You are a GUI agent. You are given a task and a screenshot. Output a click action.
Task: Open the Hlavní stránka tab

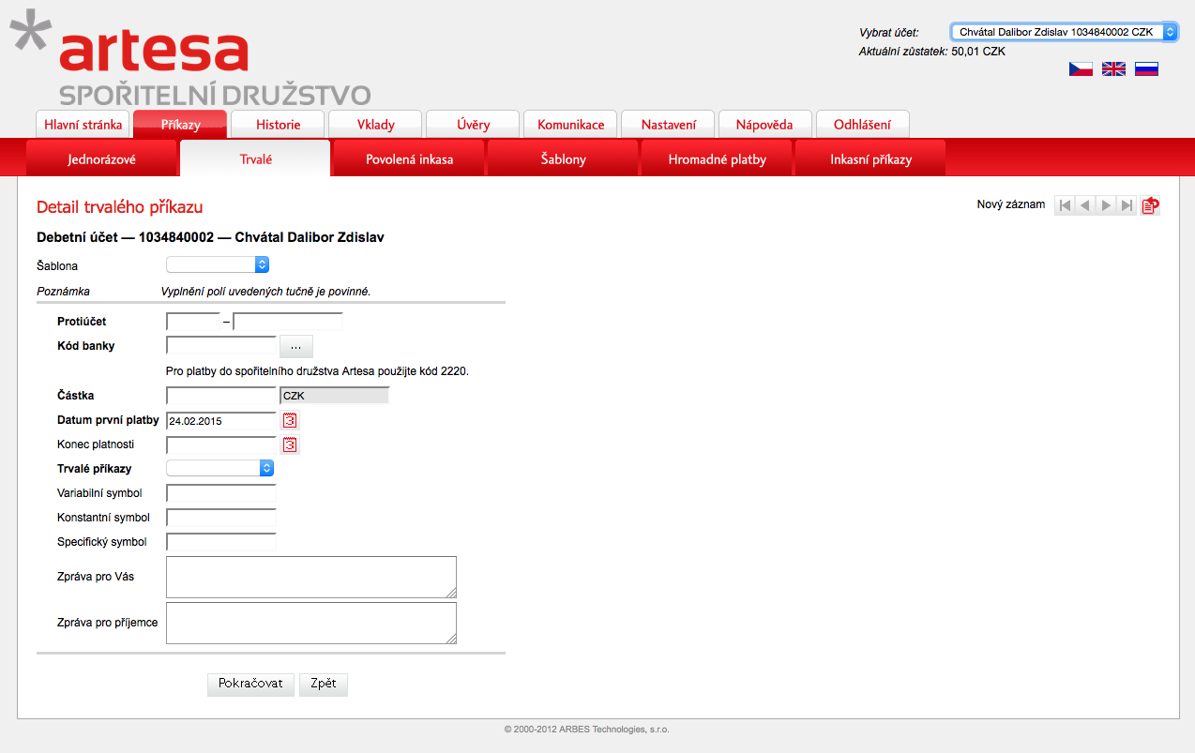[83, 125]
